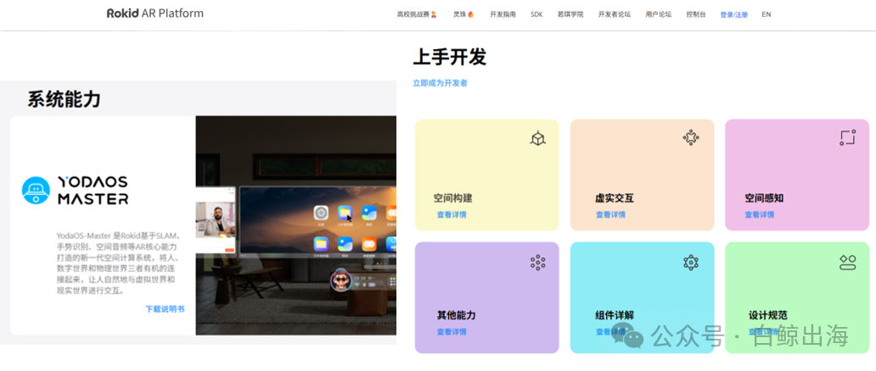Image resolution: width=876 pixels, height=371 pixels.
Task: Open 高校挑战赛 in the navigation bar
Action: point(417,14)
